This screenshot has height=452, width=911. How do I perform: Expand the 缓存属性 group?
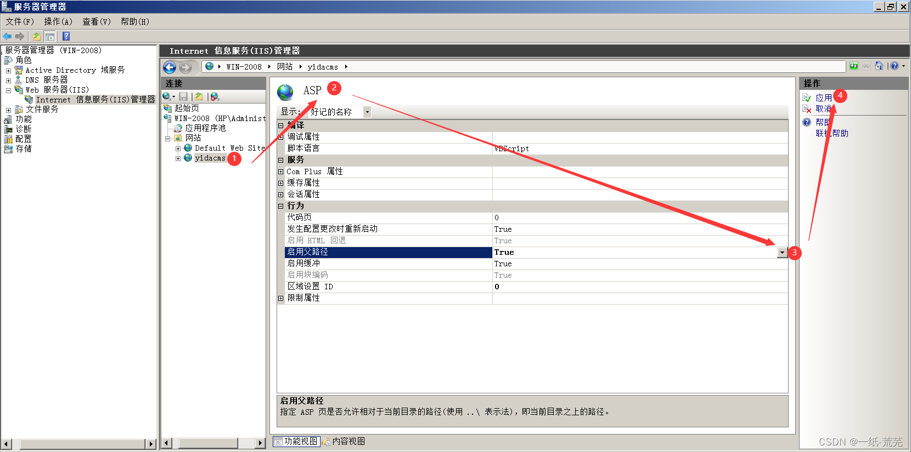tap(281, 183)
